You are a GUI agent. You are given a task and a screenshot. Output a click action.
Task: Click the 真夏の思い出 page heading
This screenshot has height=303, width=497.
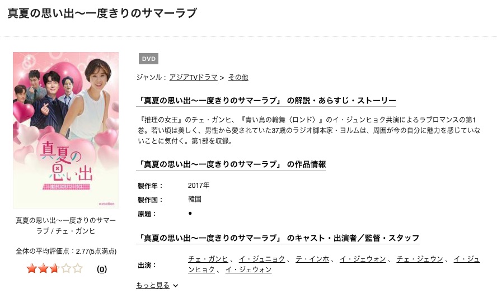(x=102, y=13)
